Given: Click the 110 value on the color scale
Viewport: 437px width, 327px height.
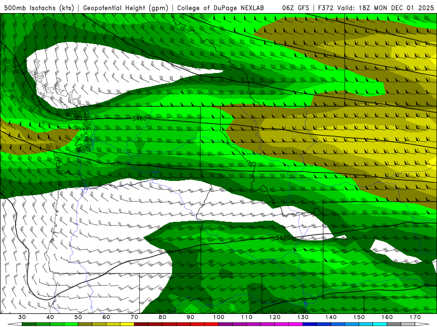Looking at the screenshot, I should (x=247, y=317).
